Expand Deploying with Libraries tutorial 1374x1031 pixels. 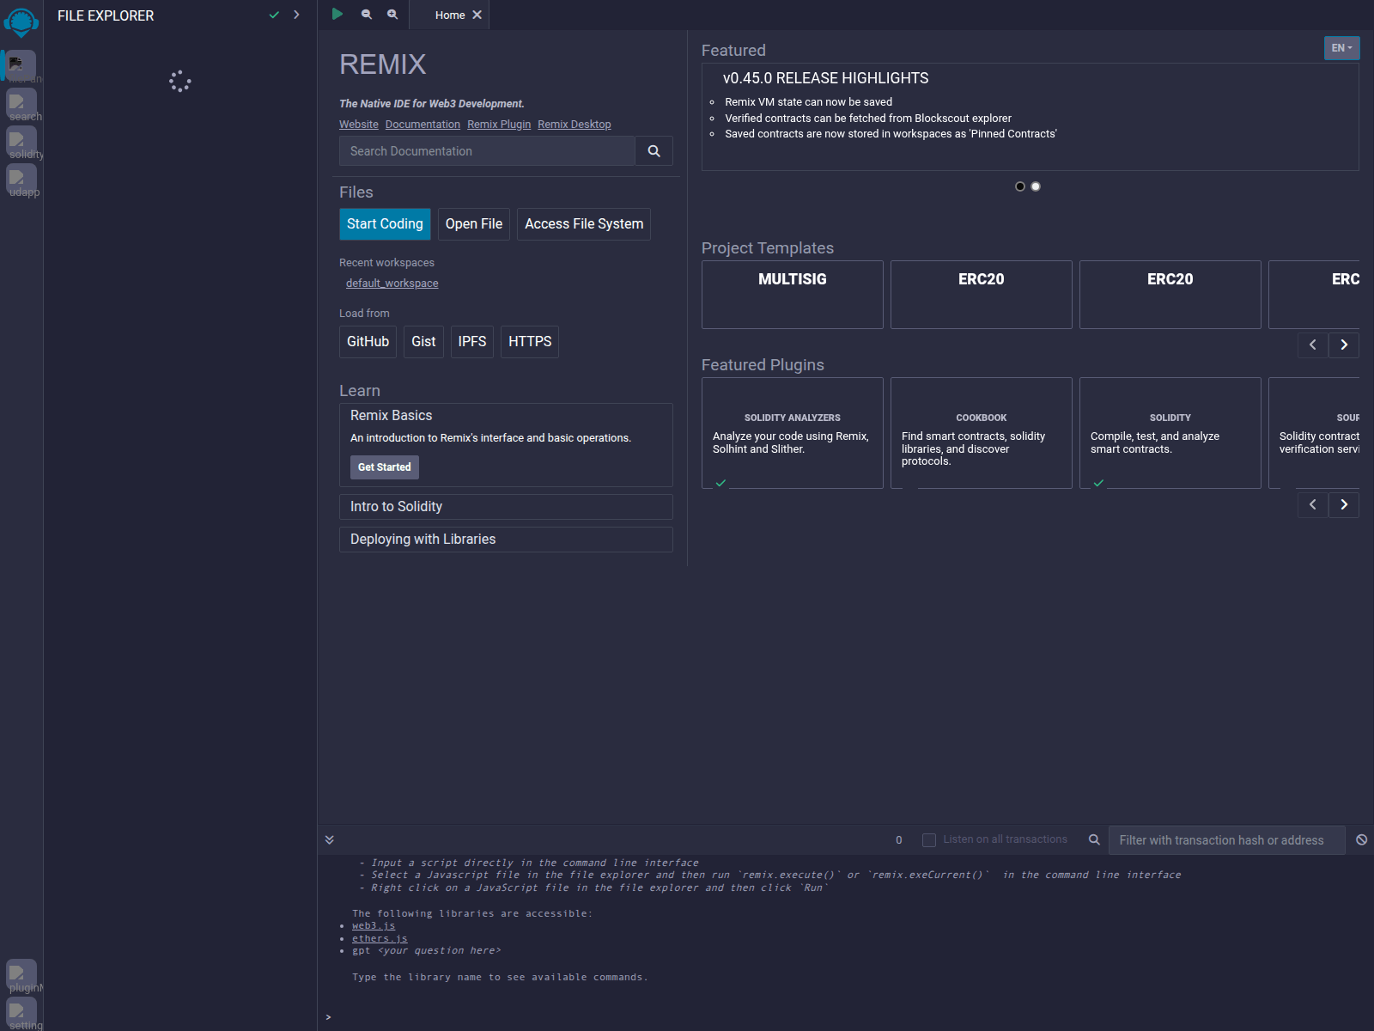click(506, 540)
